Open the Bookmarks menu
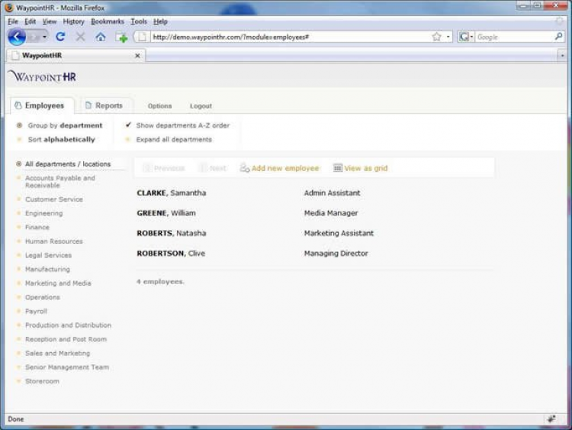Image resolution: width=572 pixels, height=430 pixels. (108, 21)
